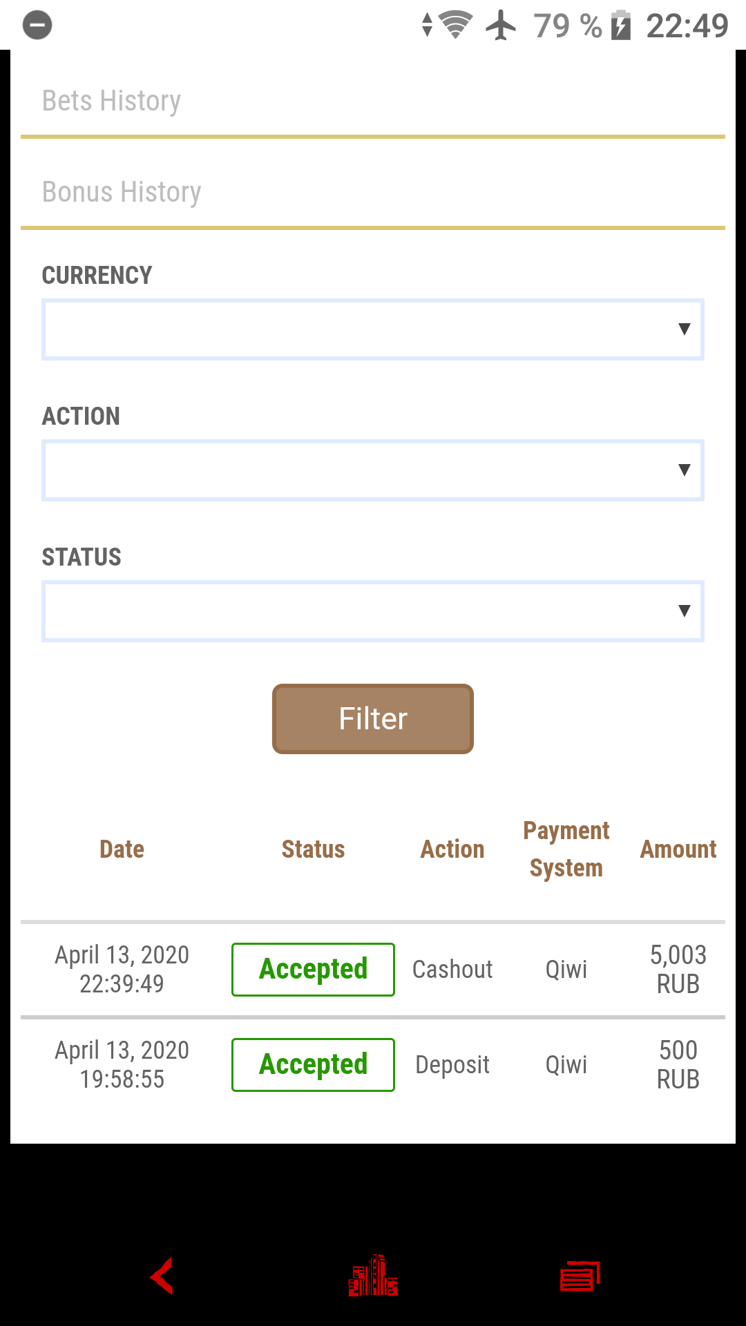Tap Accepted status on the Cashout row
746x1326 pixels.
click(313, 970)
